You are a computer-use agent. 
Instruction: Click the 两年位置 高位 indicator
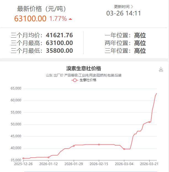coord(140,43)
